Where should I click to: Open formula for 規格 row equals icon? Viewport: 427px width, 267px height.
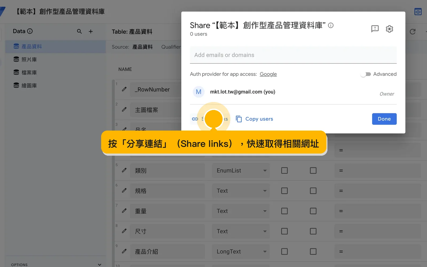341,191
